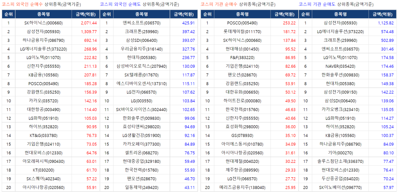399x193 pixels.
Task: Click the amount 43.11
Action: tap(189, 187)
